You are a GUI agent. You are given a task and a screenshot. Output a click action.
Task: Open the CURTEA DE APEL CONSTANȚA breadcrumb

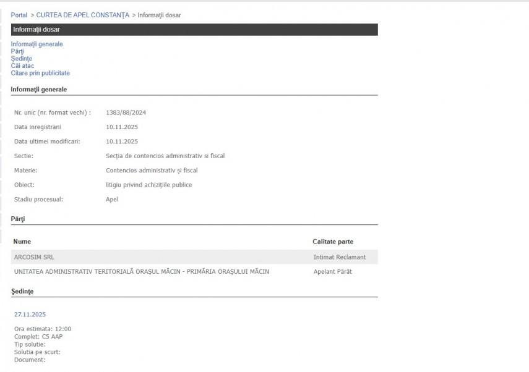(x=83, y=15)
